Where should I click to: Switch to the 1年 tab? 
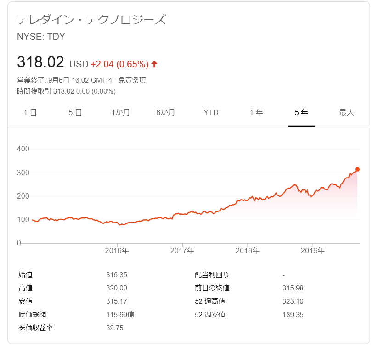256,113
